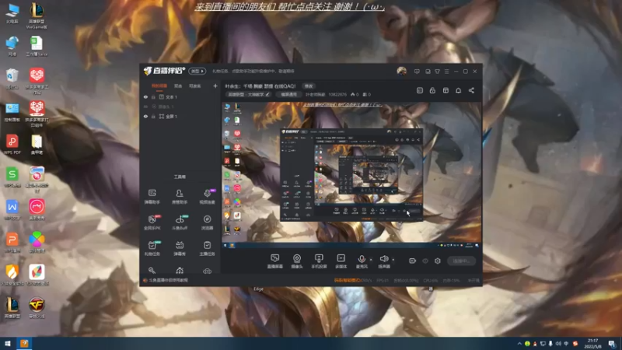Click the 修改 button beside the stream title
Viewport: 622px width, 350px height.
pos(309,86)
